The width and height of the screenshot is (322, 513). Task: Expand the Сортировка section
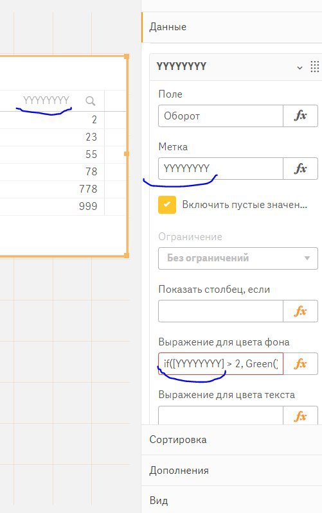pyautogui.click(x=231, y=439)
